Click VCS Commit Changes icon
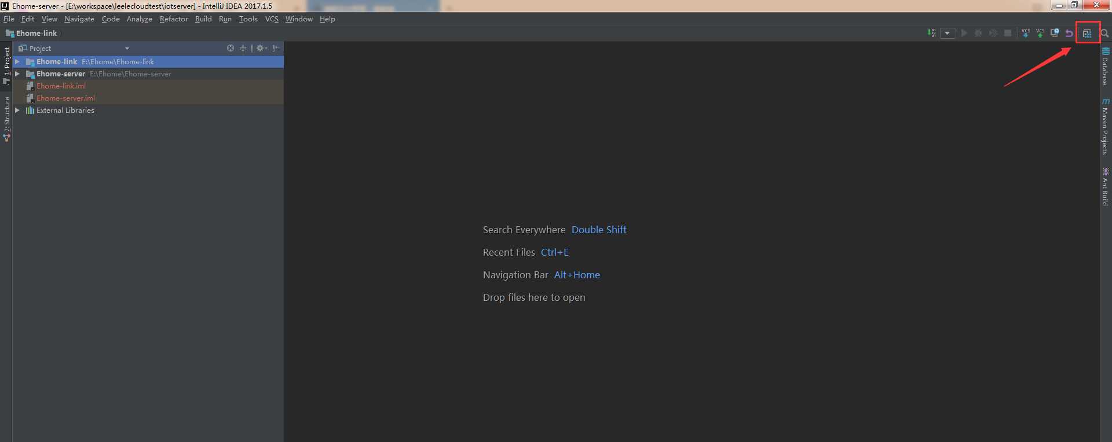This screenshot has width=1112, height=442. (1040, 34)
